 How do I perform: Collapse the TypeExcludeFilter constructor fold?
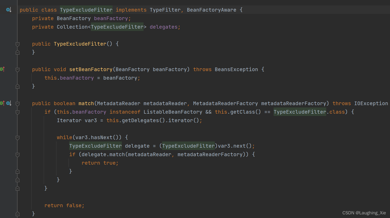pos(17,44)
